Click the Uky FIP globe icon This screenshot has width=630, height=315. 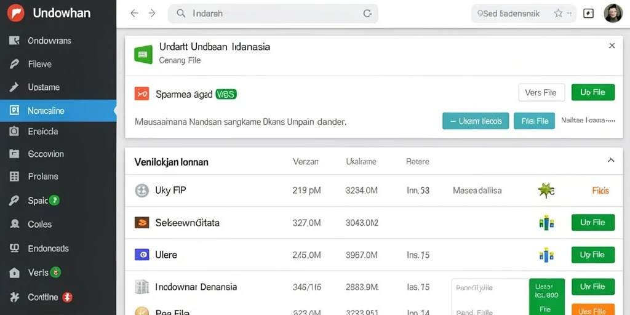(x=142, y=191)
